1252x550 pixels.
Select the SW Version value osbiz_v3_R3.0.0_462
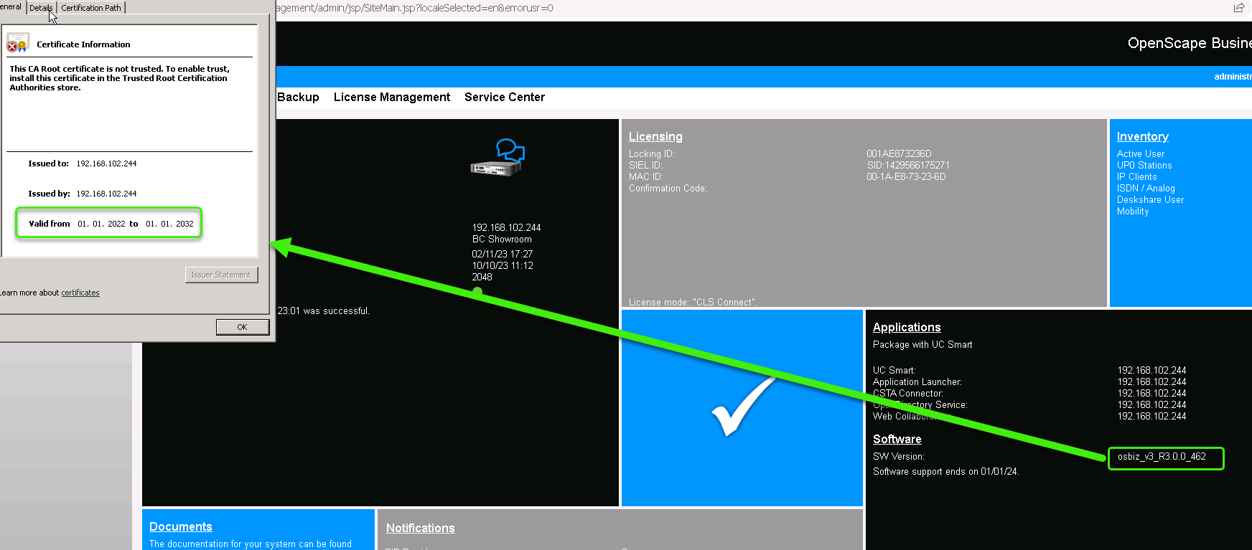tap(1162, 457)
